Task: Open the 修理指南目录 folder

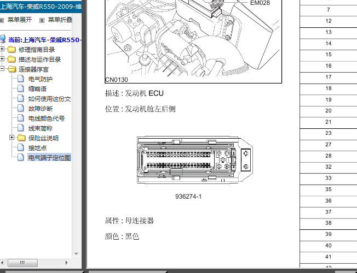Action: click(37, 50)
